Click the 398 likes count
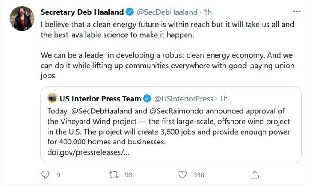Viewport: 311px width, 186px height. [199, 175]
